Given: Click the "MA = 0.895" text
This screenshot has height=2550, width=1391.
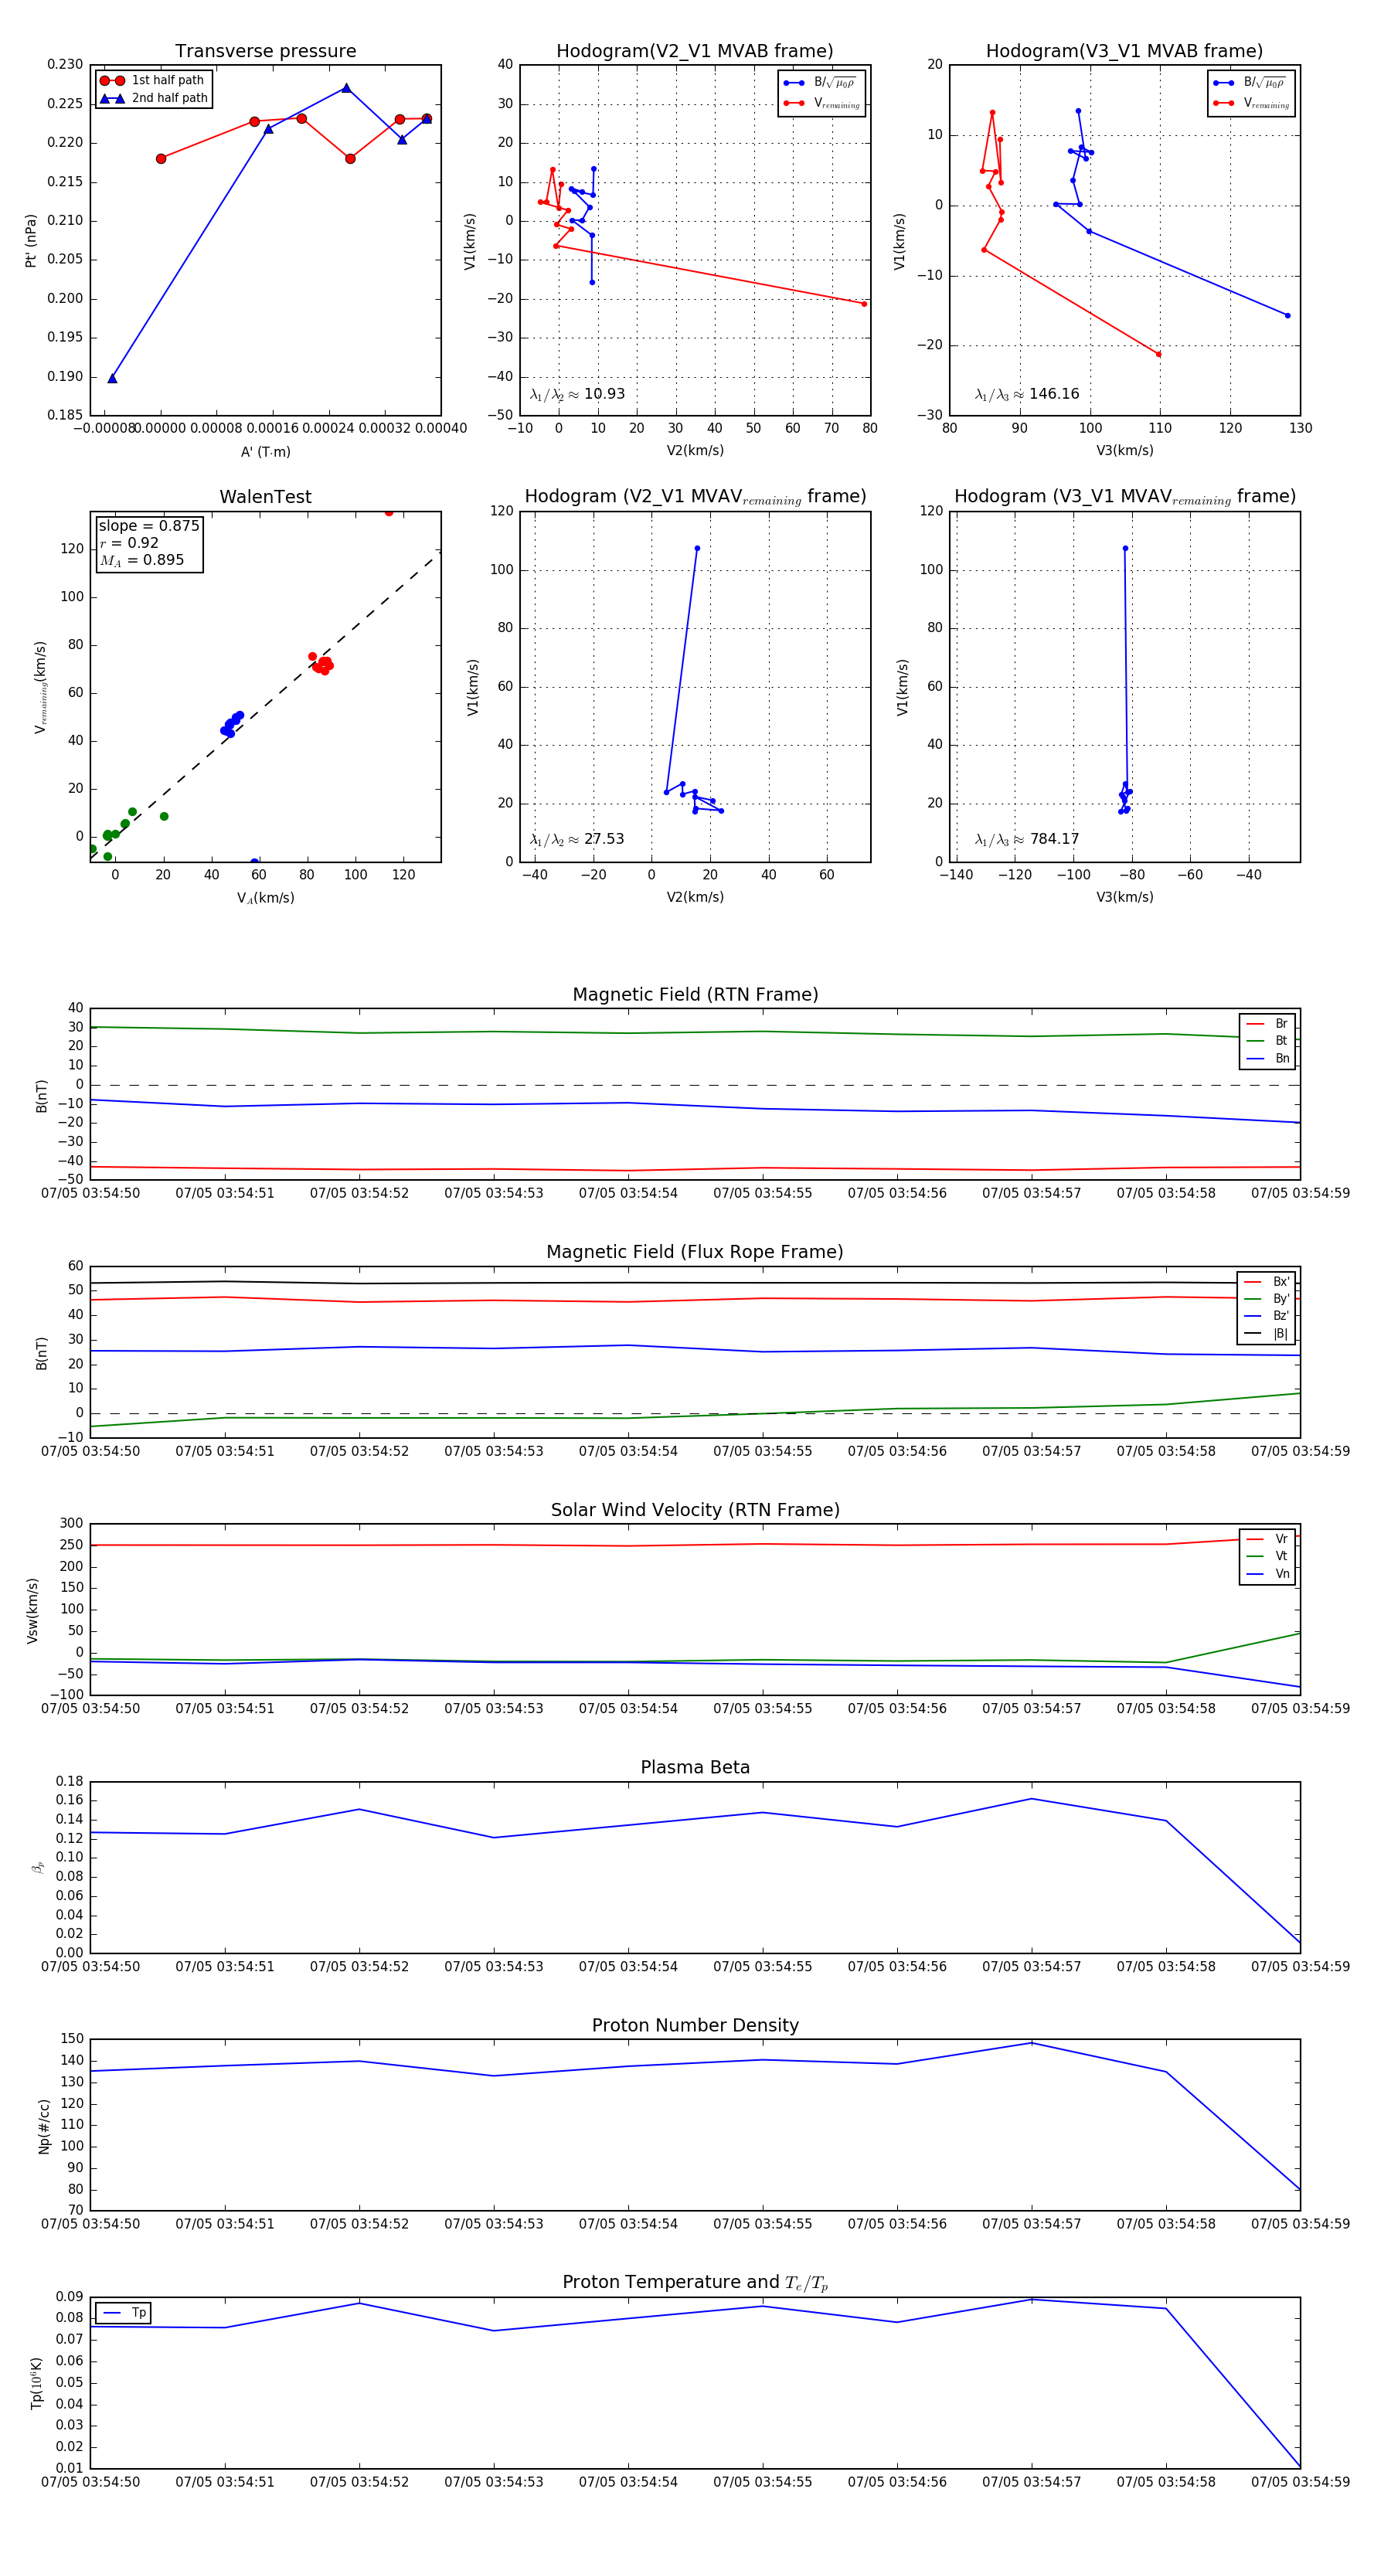Looking at the screenshot, I should click(x=141, y=560).
